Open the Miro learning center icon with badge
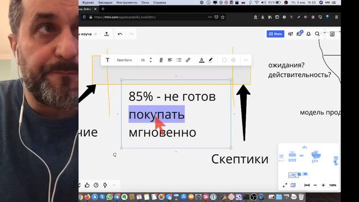 (299, 34)
